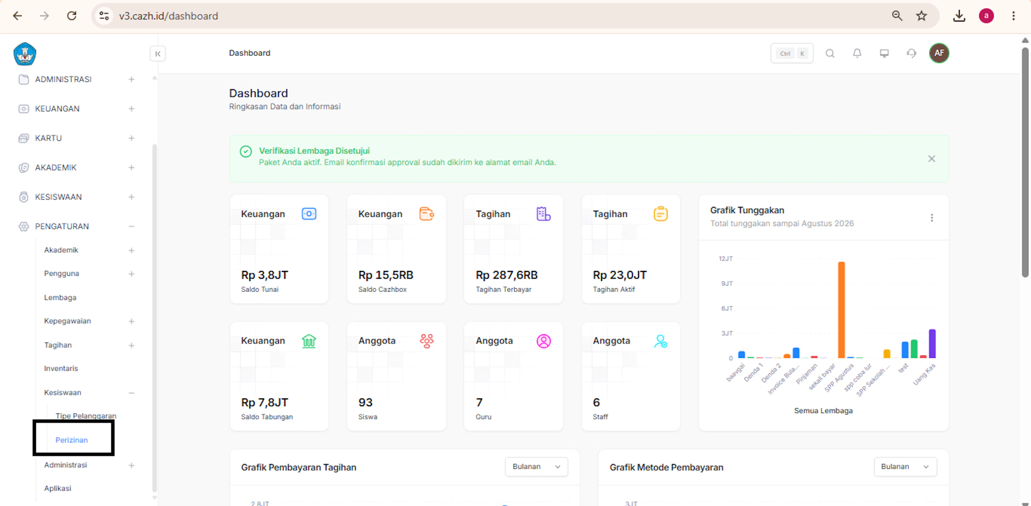The image size is (1031, 506).
Task: Open the Bulanan dropdown for Grafik Pembayaran Tagihan
Action: [x=536, y=467]
